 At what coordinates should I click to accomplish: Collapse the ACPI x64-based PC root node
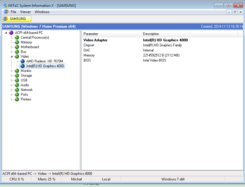tap(6, 33)
